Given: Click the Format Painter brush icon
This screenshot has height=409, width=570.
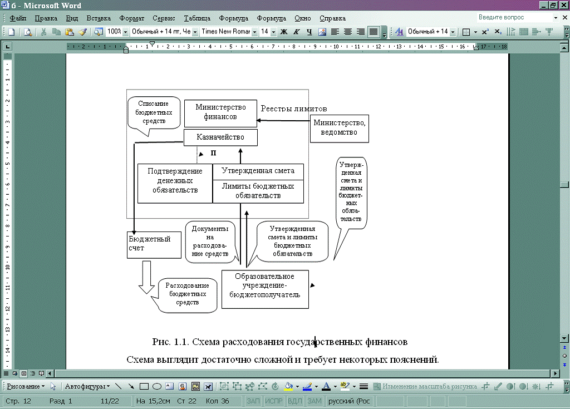Looking at the screenshot, I should (x=82, y=32).
